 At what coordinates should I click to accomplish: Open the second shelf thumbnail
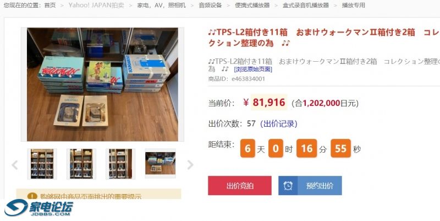pos(81,164)
